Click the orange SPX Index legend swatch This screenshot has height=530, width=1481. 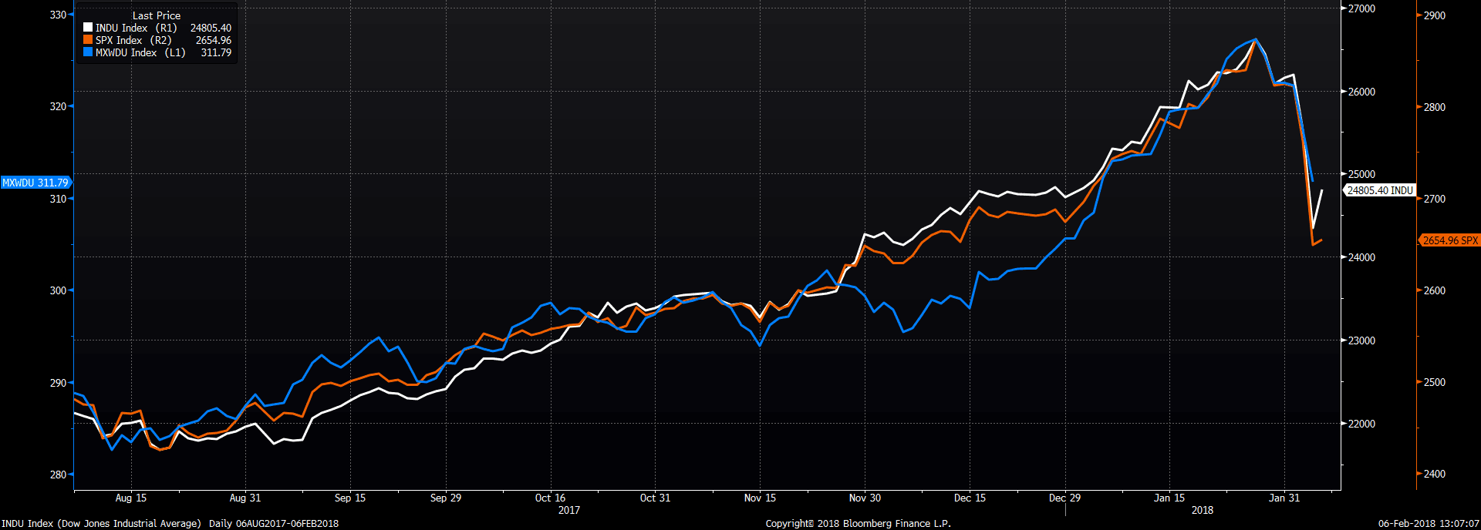88,40
